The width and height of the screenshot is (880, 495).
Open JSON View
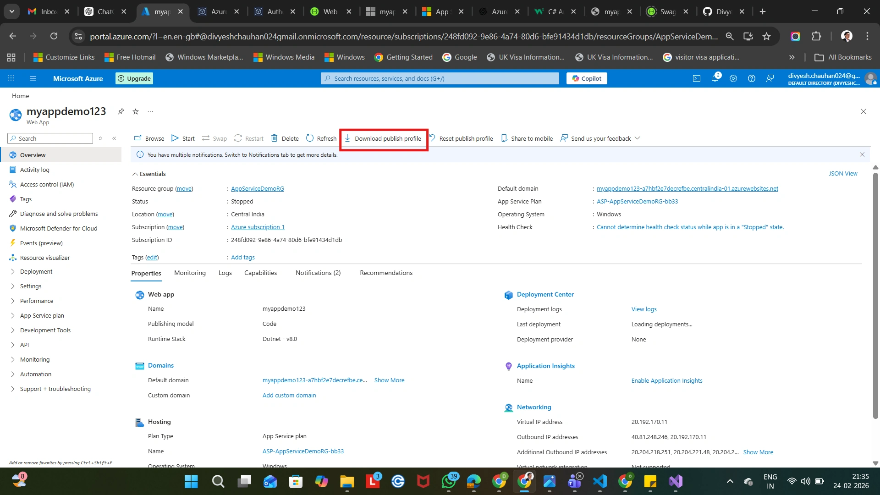tap(843, 174)
